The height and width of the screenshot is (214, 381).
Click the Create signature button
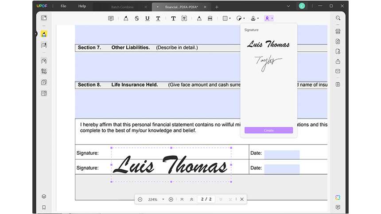coord(268,130)
